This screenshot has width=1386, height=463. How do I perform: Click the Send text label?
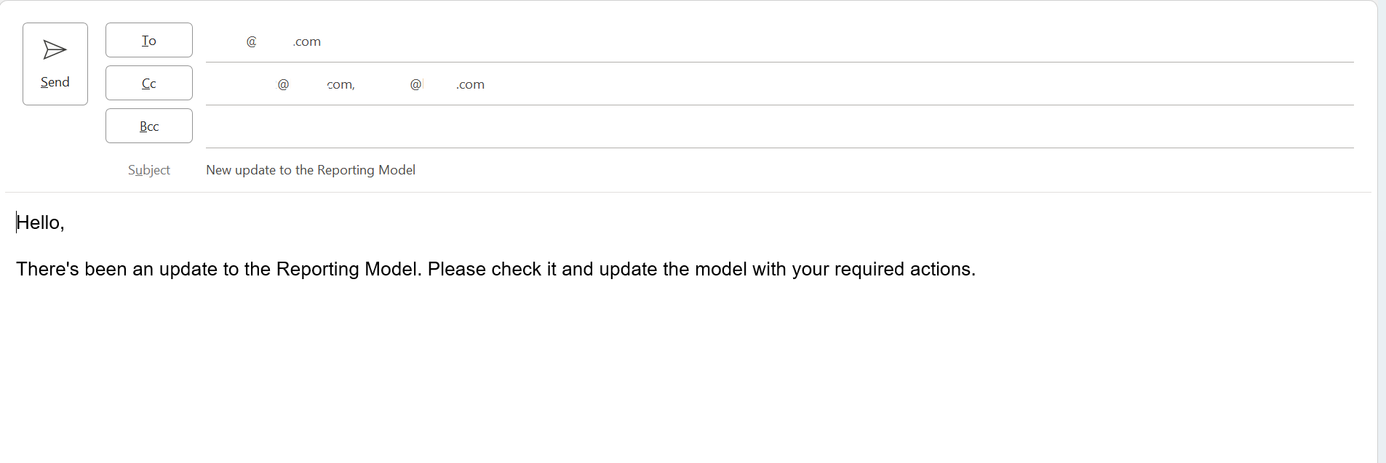[55, 82]
